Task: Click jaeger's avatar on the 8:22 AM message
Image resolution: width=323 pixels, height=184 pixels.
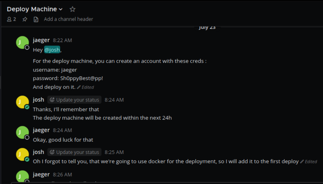Action: pyautogui.click(x=22, y=43)
